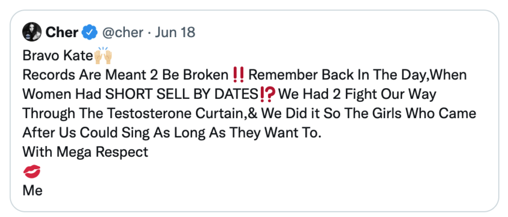
Task: Click the 'Bravo Kate' text
Action: (58, 56)
